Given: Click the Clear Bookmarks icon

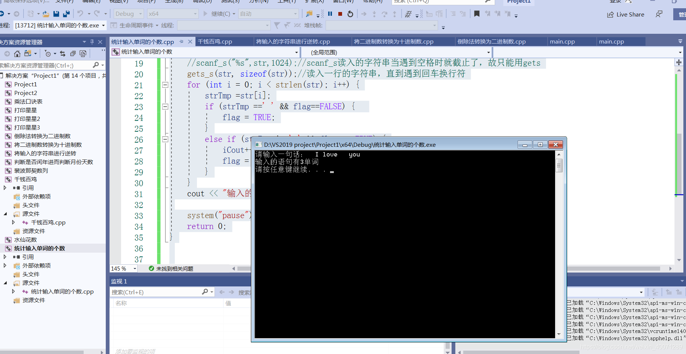Looking at the screenshot, I should point(507,14).
